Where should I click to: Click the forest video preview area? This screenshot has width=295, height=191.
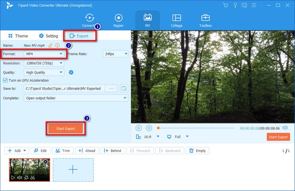(213, 77)
